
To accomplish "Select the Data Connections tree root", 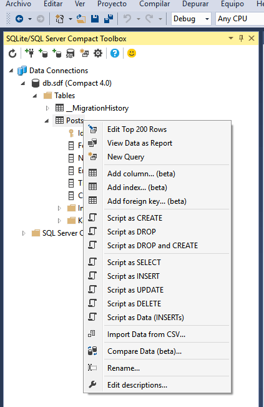I will (x=59, y=71).
